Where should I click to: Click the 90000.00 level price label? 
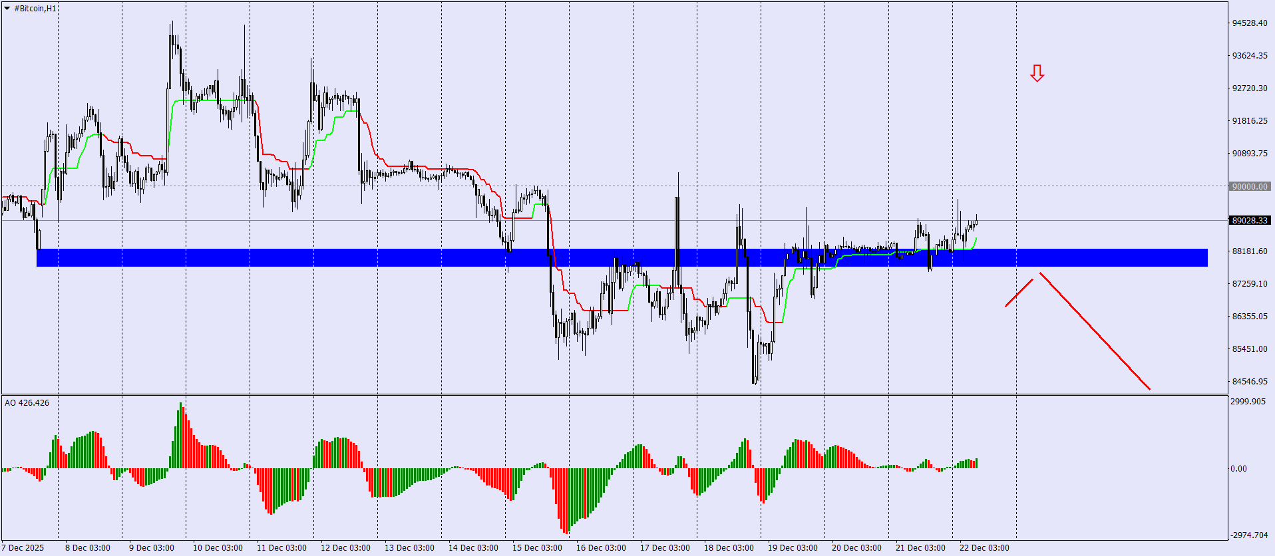[1250, 187]
